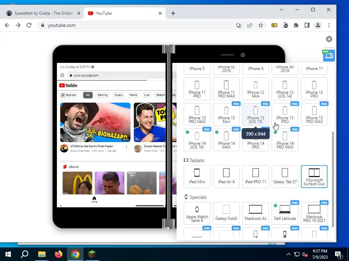Select the Microsoft Surface Duo device
This screenshot has width=349, height=261.
pos(314,176)
